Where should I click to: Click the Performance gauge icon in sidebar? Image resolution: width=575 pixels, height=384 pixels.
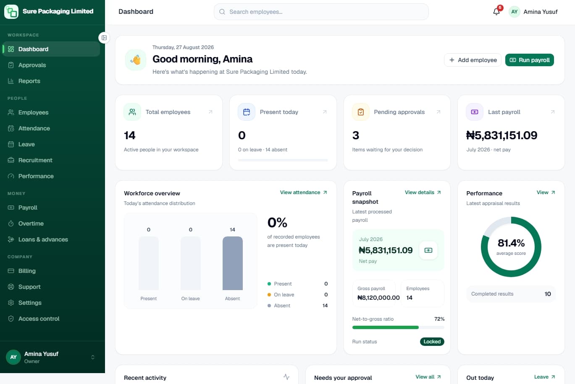11,176
